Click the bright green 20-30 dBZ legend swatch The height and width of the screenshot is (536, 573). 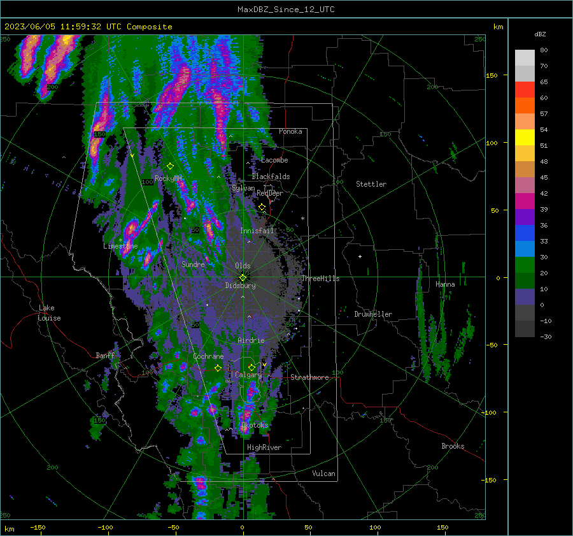pyautogui.click(x=525, y=265)
